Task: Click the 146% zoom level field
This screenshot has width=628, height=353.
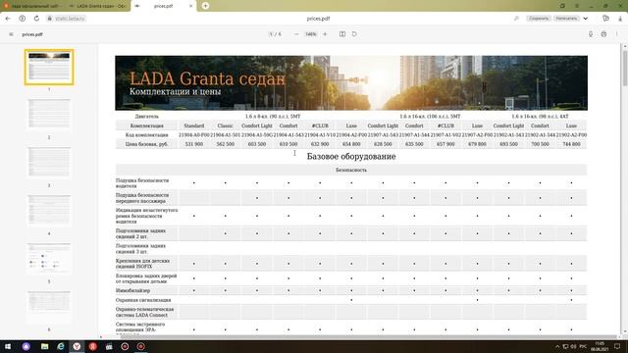Action: pyautogui.click(x=311, y=34)
